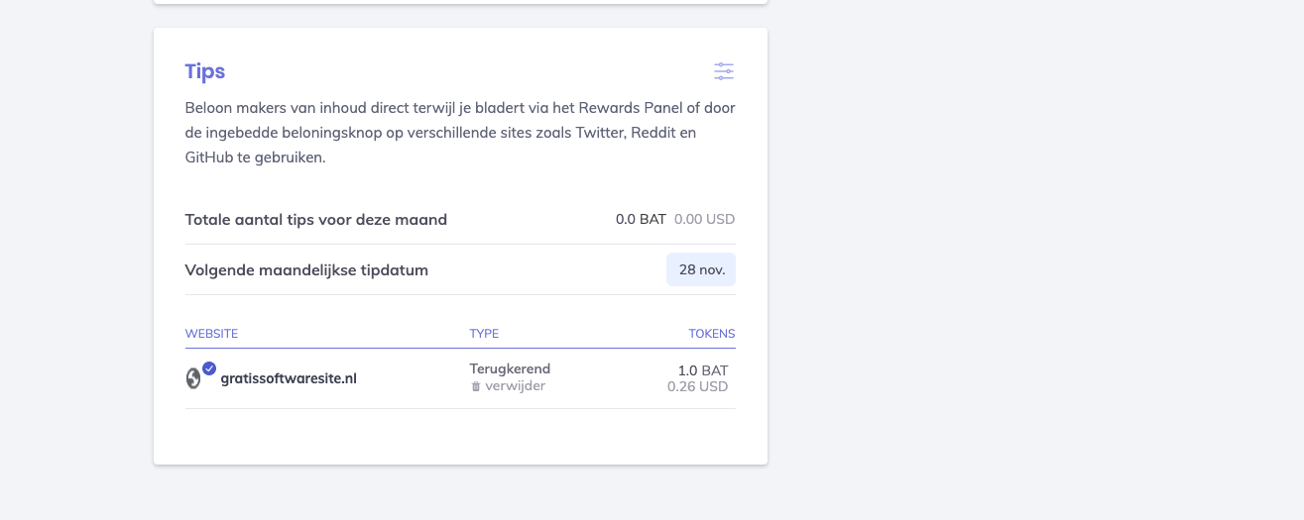The width and height of the screenshot is (1304, 520).
Task: Click the verwijder link to remove tip
Action: pyautogui.click(x=515, y=386)
